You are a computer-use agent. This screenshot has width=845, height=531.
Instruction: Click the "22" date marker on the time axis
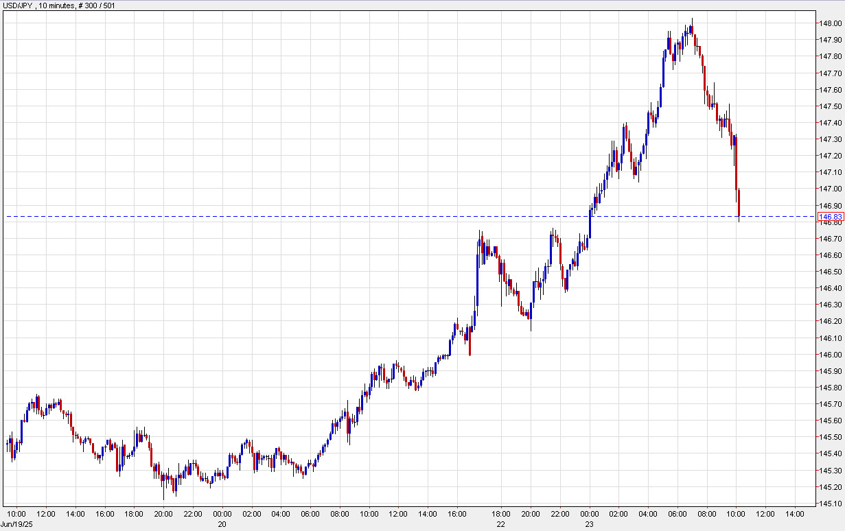pyautogui.click(x=500, y=523)
